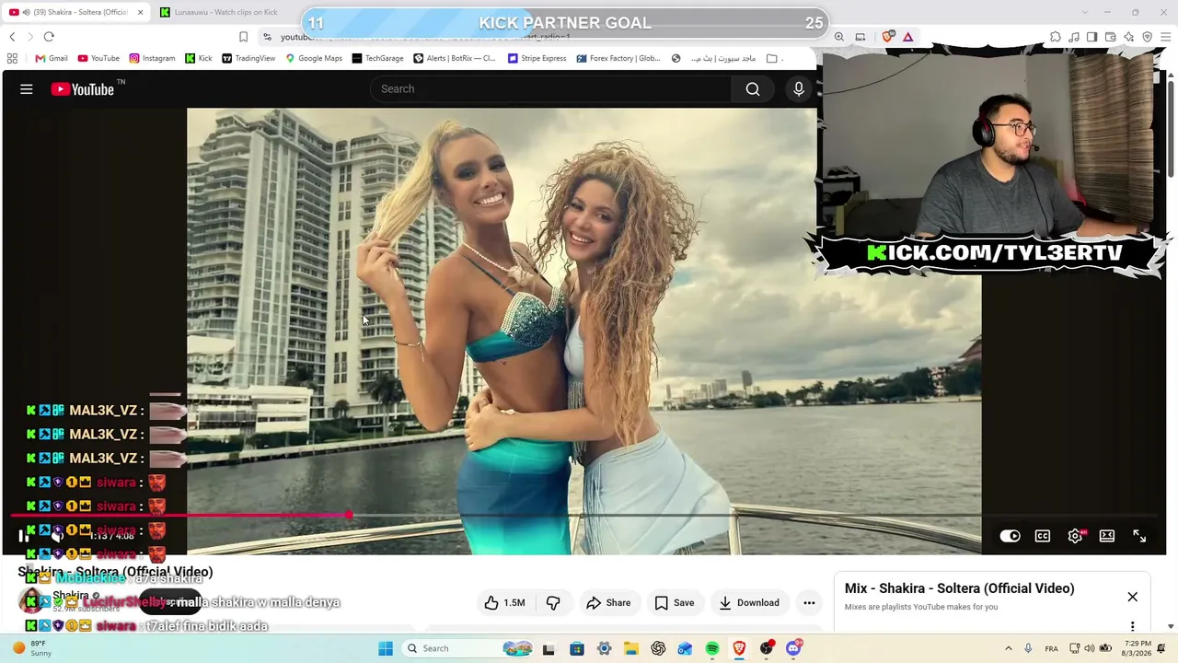This screenshot has width=1178, height=663.
Task: Toggle the autoplay switch in player
Action: point(1010,536)
